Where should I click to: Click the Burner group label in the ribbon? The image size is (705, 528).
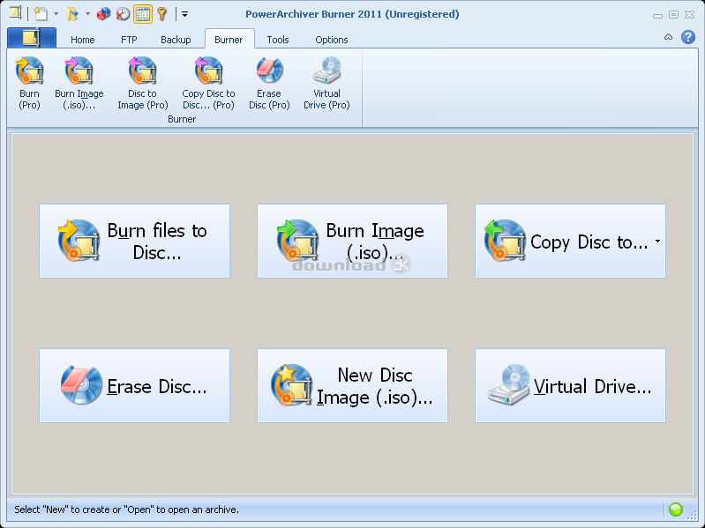coord(182,119)
